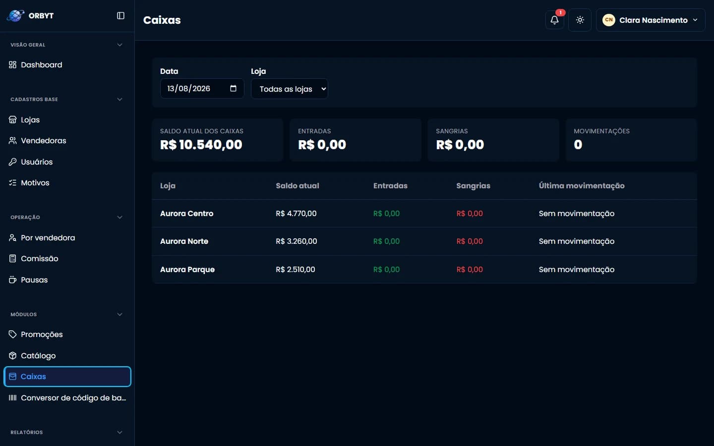Viewport: 714px width, 446px height.
Task: Open the Todas as lojas dropdown
Action: tap(290, 89)
